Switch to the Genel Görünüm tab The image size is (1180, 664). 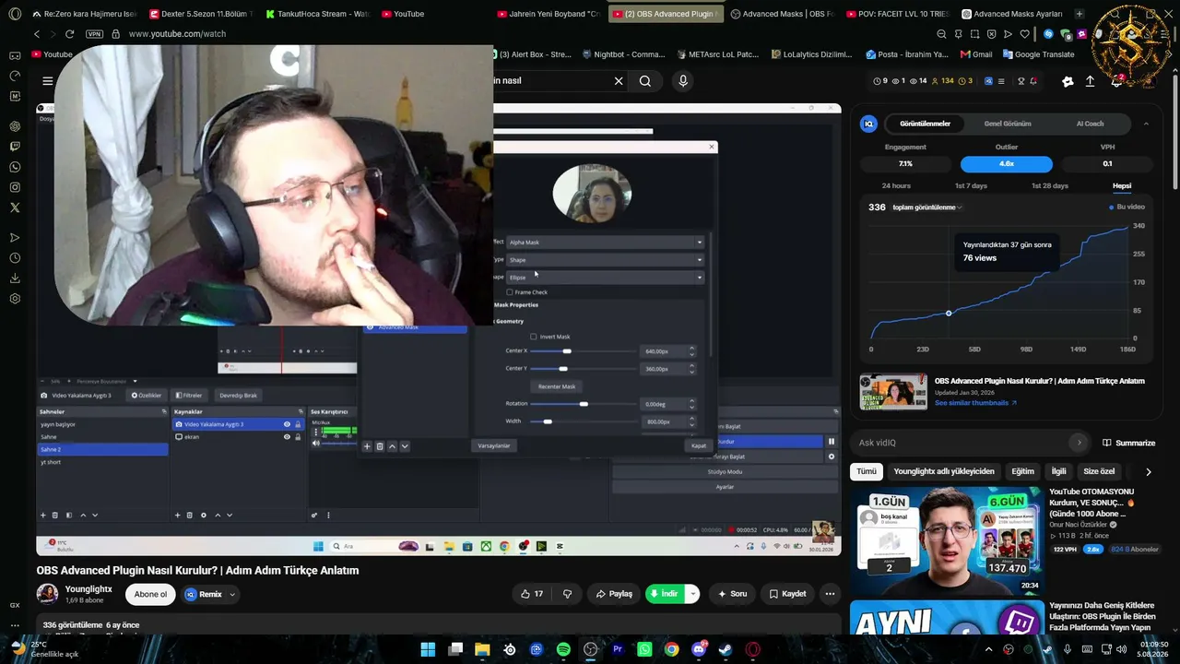1008,124
